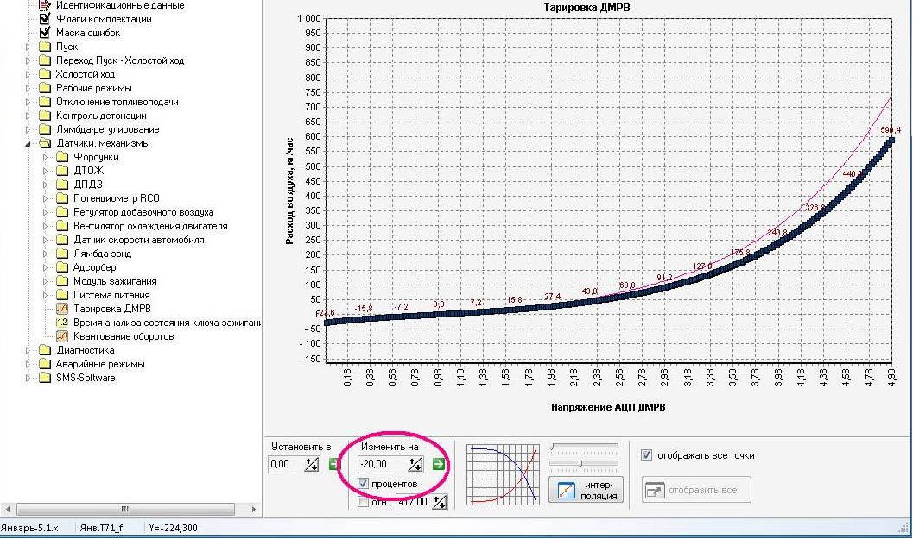Click the 'отобразить все' button
The image size is (913, 539).
point(696,490)
